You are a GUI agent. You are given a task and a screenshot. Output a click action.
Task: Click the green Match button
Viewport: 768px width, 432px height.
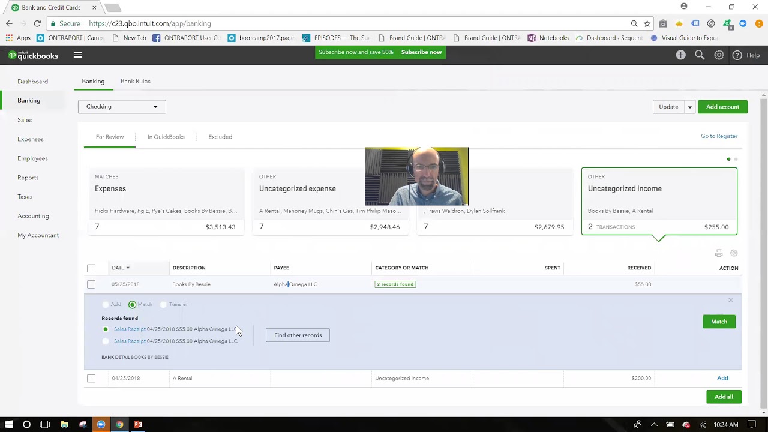(719, 322)
